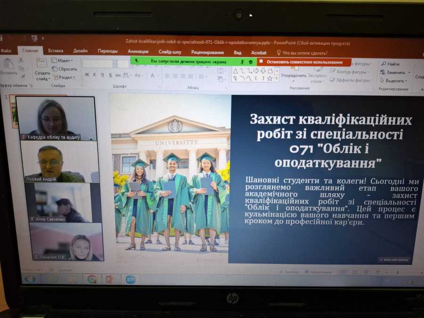Click the Сбросить slide reset button
Screen dimensions: 424x318
(x=65, y=69)
